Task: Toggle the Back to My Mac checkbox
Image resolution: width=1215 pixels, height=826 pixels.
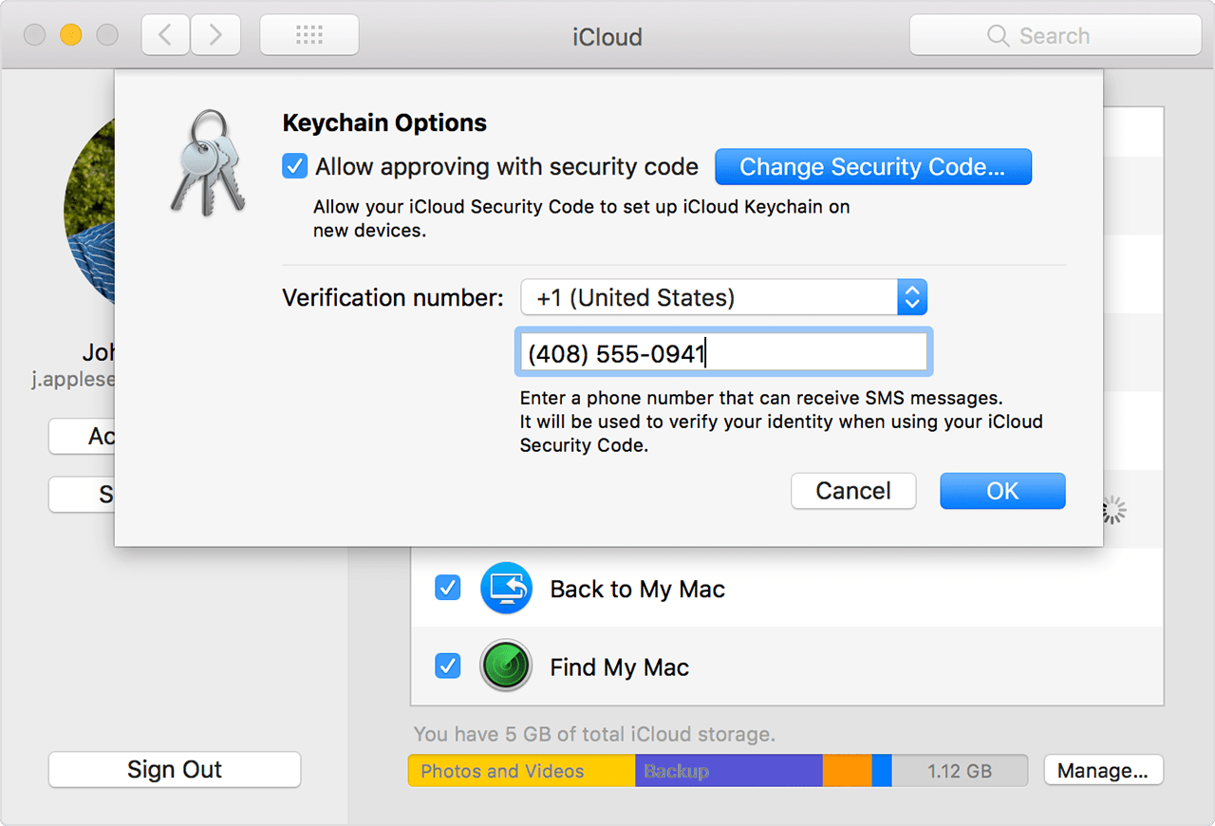Action: (447, 589)
